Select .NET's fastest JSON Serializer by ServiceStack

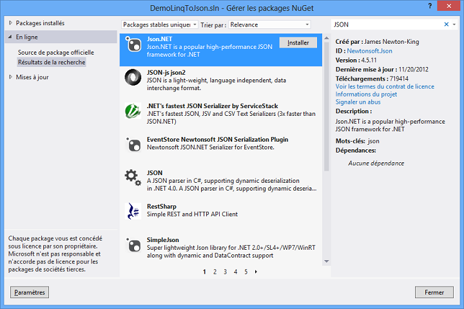212,106
